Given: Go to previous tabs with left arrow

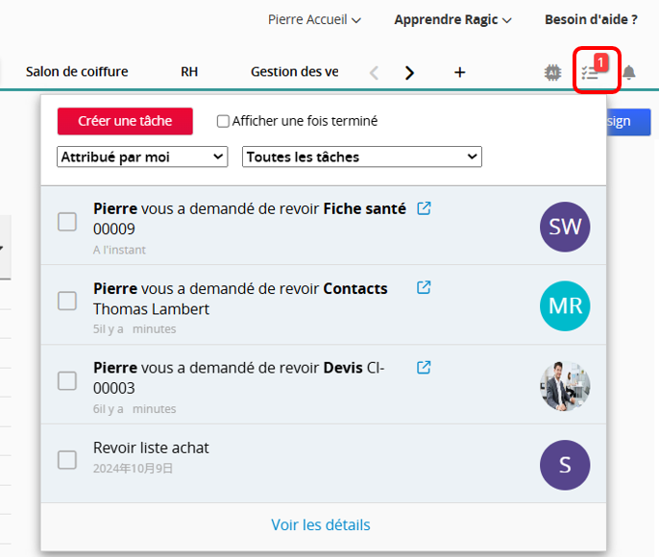Looking at the screenshot, I should (x=374, y=73).
